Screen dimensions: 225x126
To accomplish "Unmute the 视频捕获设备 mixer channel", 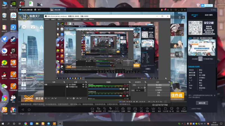I will tap(124, 96).
